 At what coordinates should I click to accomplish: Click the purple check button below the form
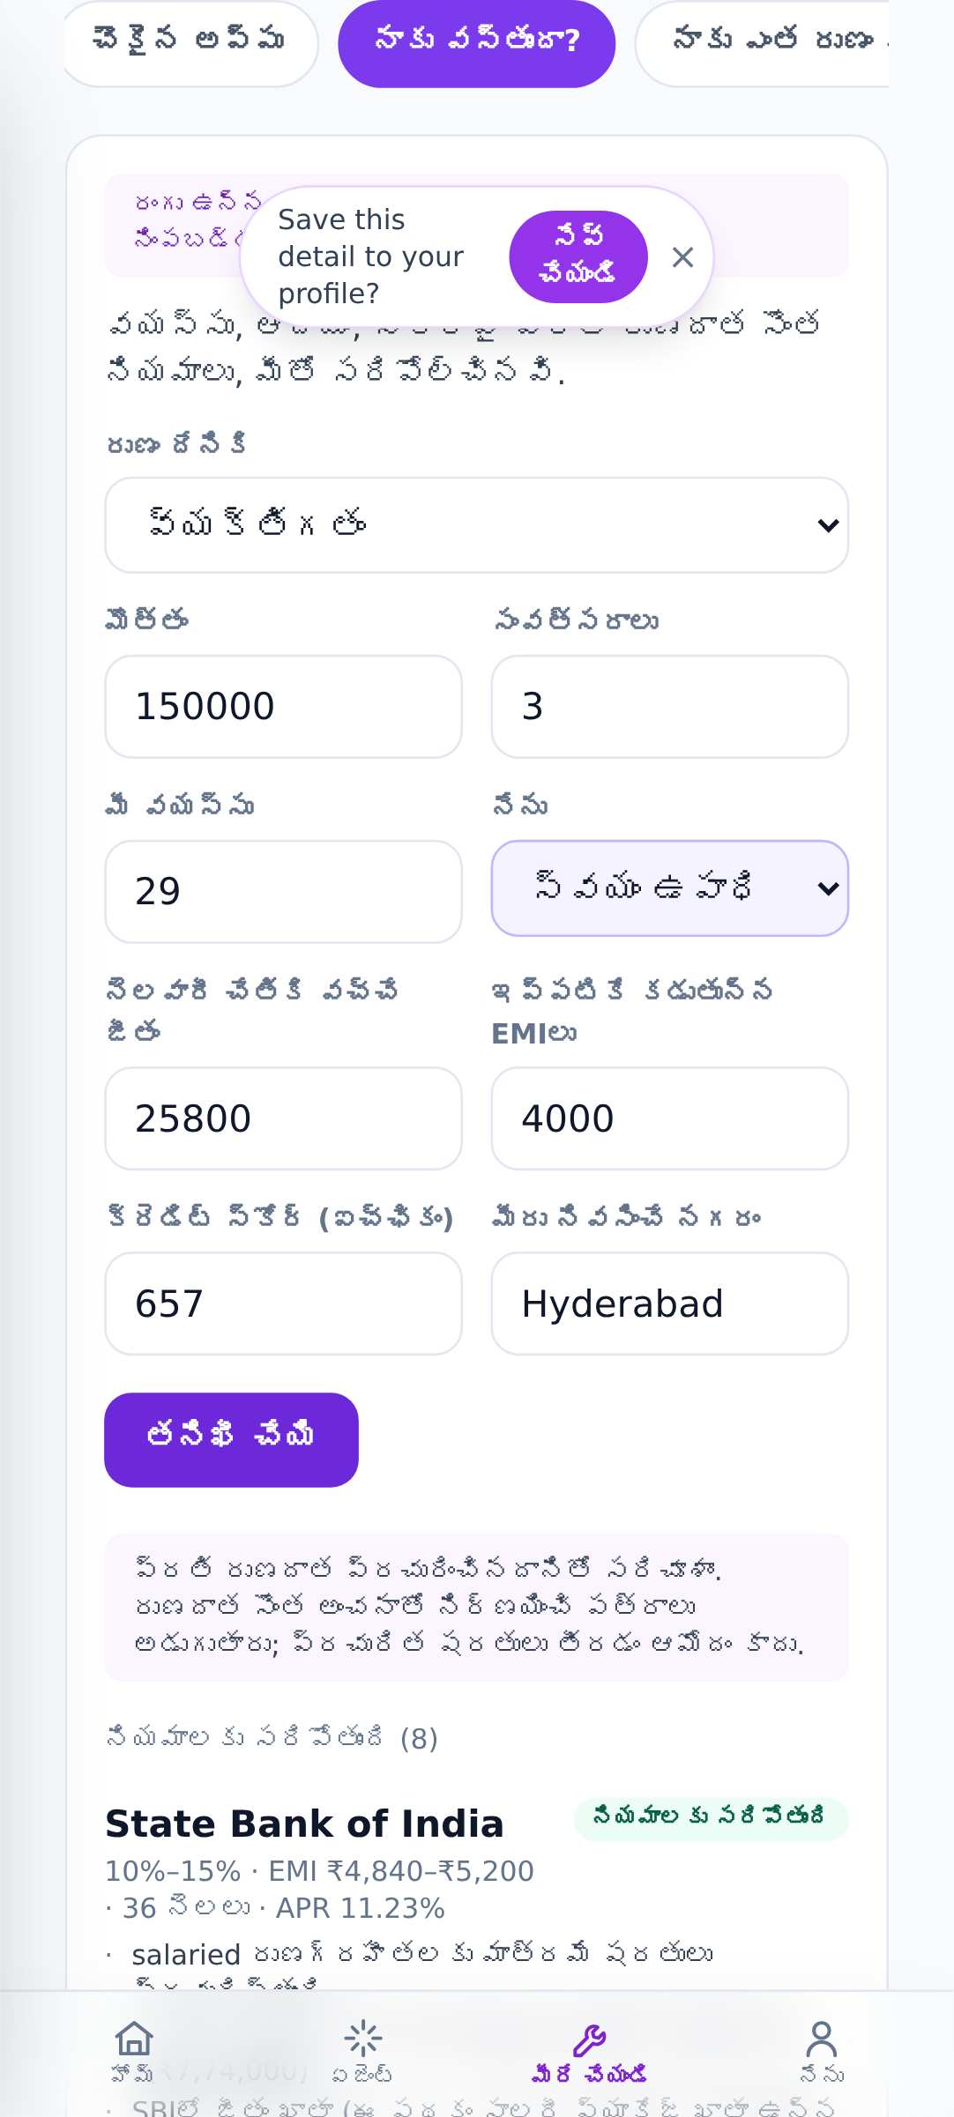[231, 1439]
